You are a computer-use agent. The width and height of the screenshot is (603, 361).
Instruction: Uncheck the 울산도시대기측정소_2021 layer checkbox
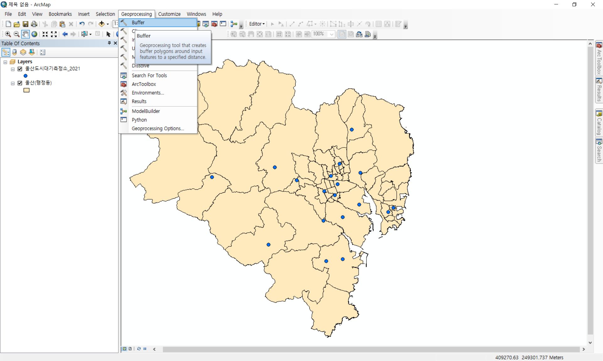coord(20,69)
